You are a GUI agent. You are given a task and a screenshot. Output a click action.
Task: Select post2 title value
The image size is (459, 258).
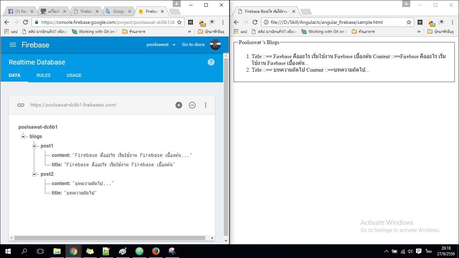coord(80,193)
